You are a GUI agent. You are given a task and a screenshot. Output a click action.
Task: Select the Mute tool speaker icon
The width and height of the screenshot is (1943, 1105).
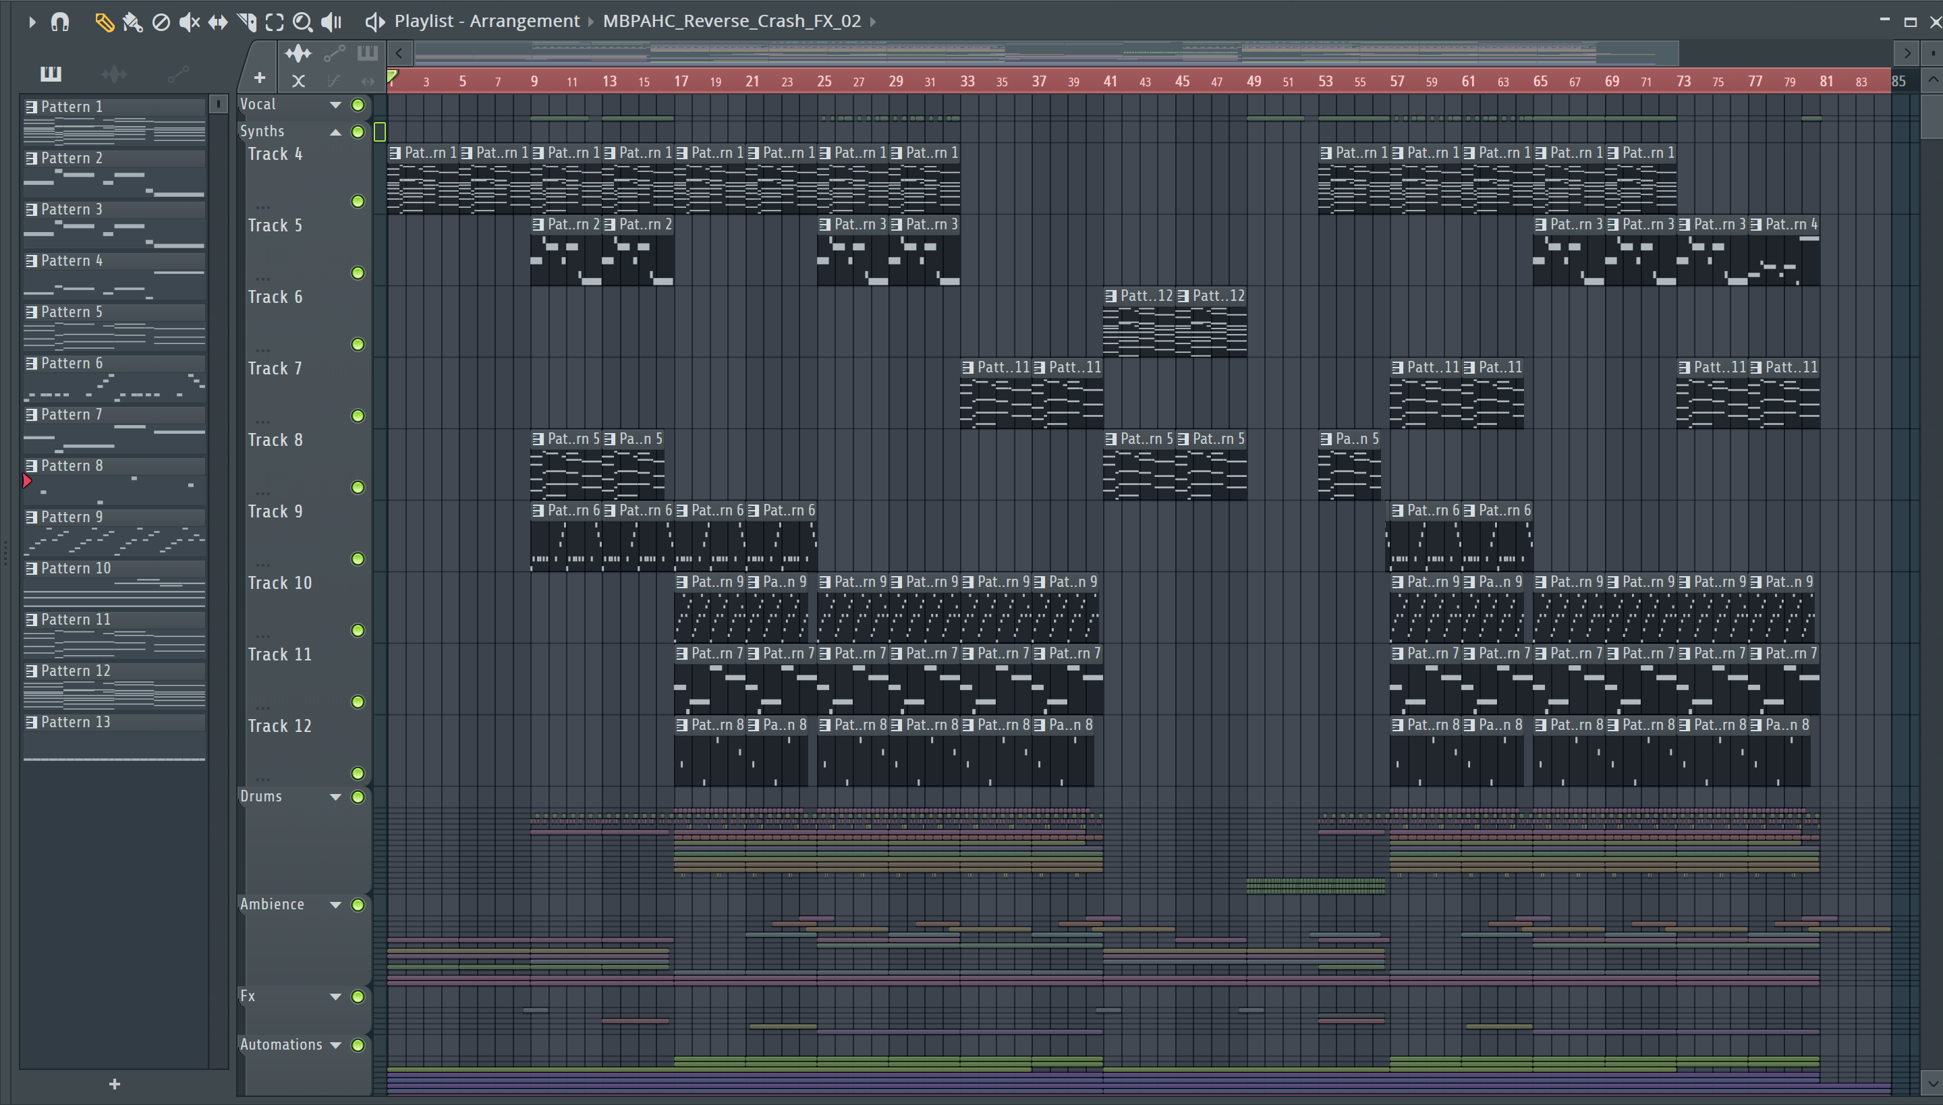point(189,22)
